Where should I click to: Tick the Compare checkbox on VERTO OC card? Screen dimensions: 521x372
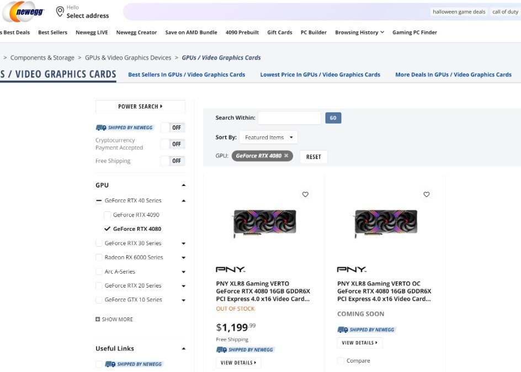pyautogui.click(x=341, y=361)
